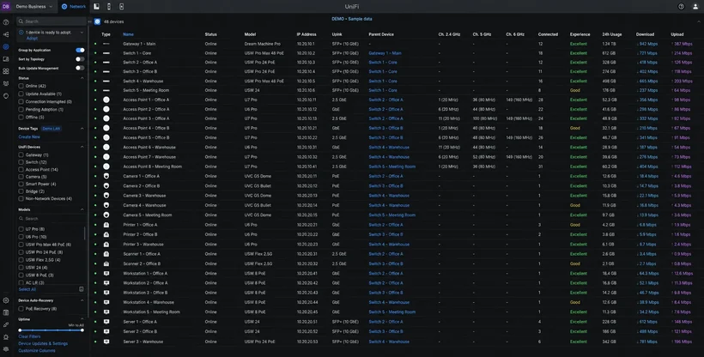Click the type icon for Printer 1 - Office A
This screenshot has height=357, width=704.
(106, 225)
